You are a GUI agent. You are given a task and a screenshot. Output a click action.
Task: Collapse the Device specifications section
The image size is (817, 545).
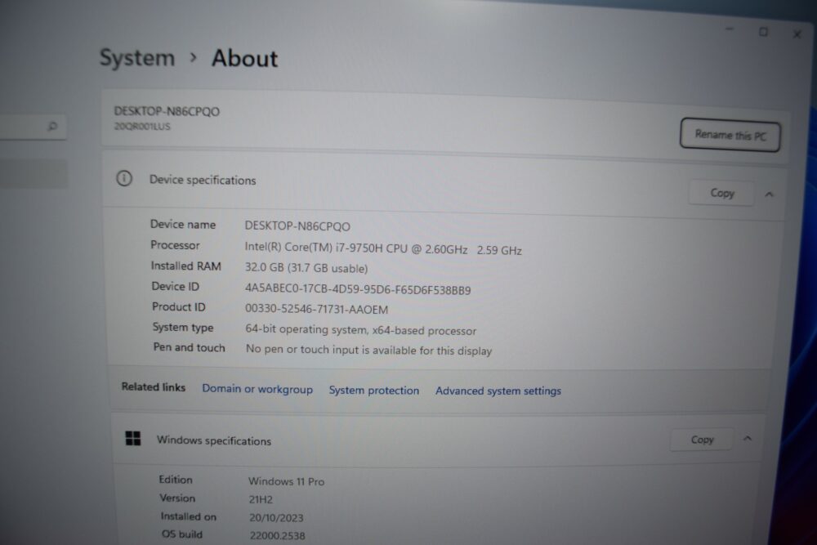769,194
